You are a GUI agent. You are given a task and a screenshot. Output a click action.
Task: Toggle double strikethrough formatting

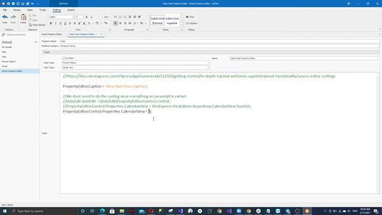[75, 23]
